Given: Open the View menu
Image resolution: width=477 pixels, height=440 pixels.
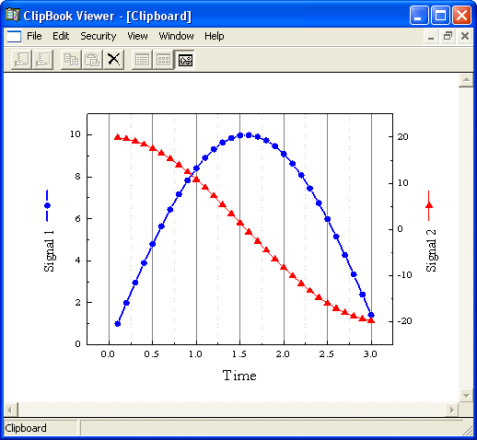Looking at the screenshot, I should point(137,36).
